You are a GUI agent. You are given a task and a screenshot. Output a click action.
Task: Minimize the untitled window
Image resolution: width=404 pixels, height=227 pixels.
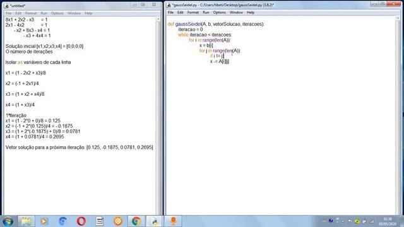[134, 4]
